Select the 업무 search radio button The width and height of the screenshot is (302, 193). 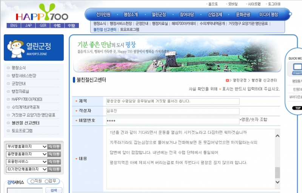[x=47, y=181]
